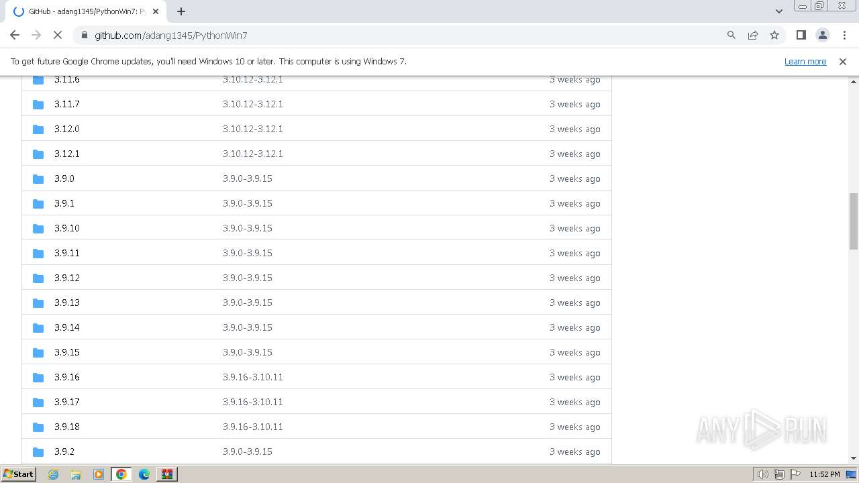Open the WinRAR icon in the taskbar

(167, 474)
